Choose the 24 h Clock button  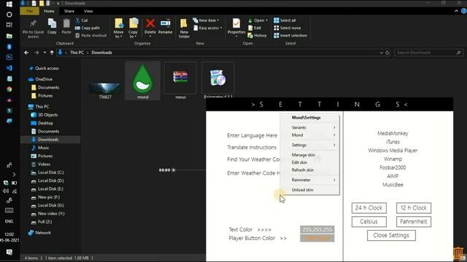pos(368,208)
